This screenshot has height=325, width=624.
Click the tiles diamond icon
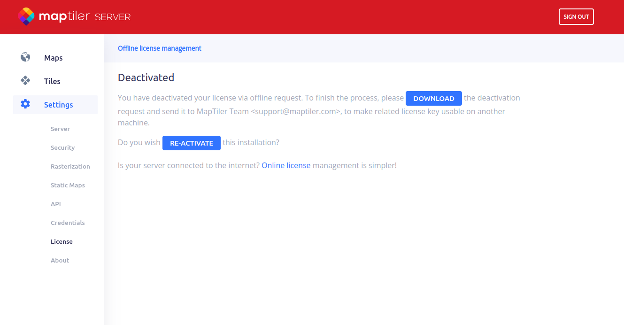tap(25, 81)
